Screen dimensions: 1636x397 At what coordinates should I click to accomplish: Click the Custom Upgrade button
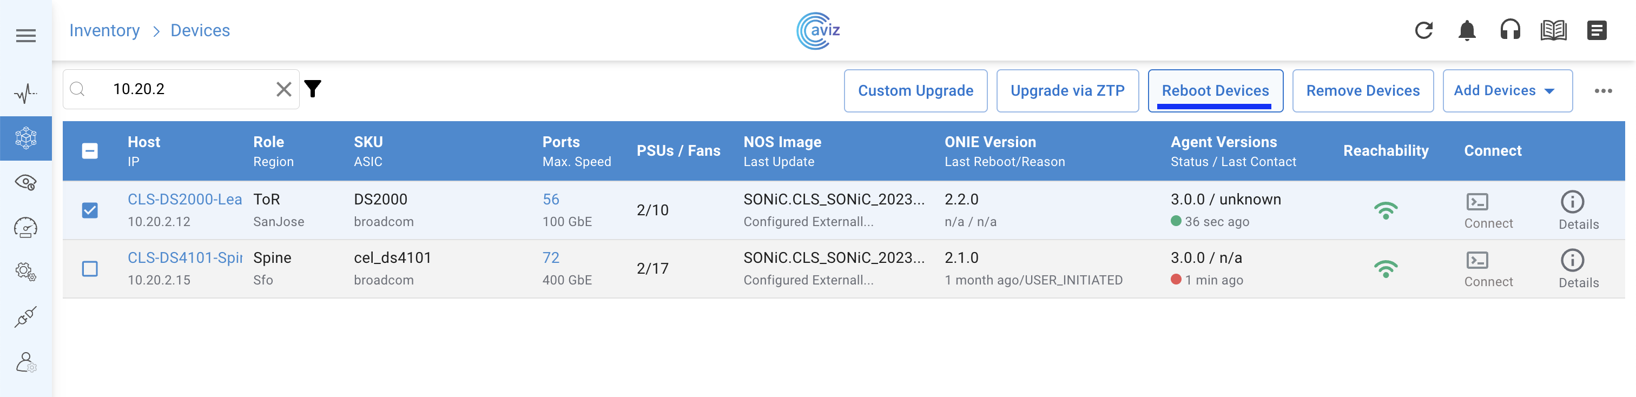[x=915, y=91]
